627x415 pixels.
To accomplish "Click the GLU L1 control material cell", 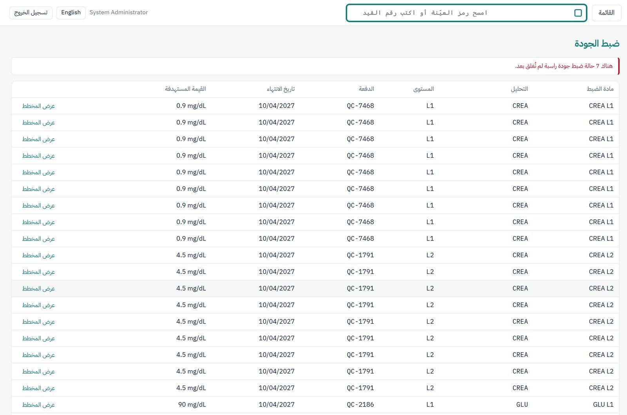I will (x=603, y=405).
